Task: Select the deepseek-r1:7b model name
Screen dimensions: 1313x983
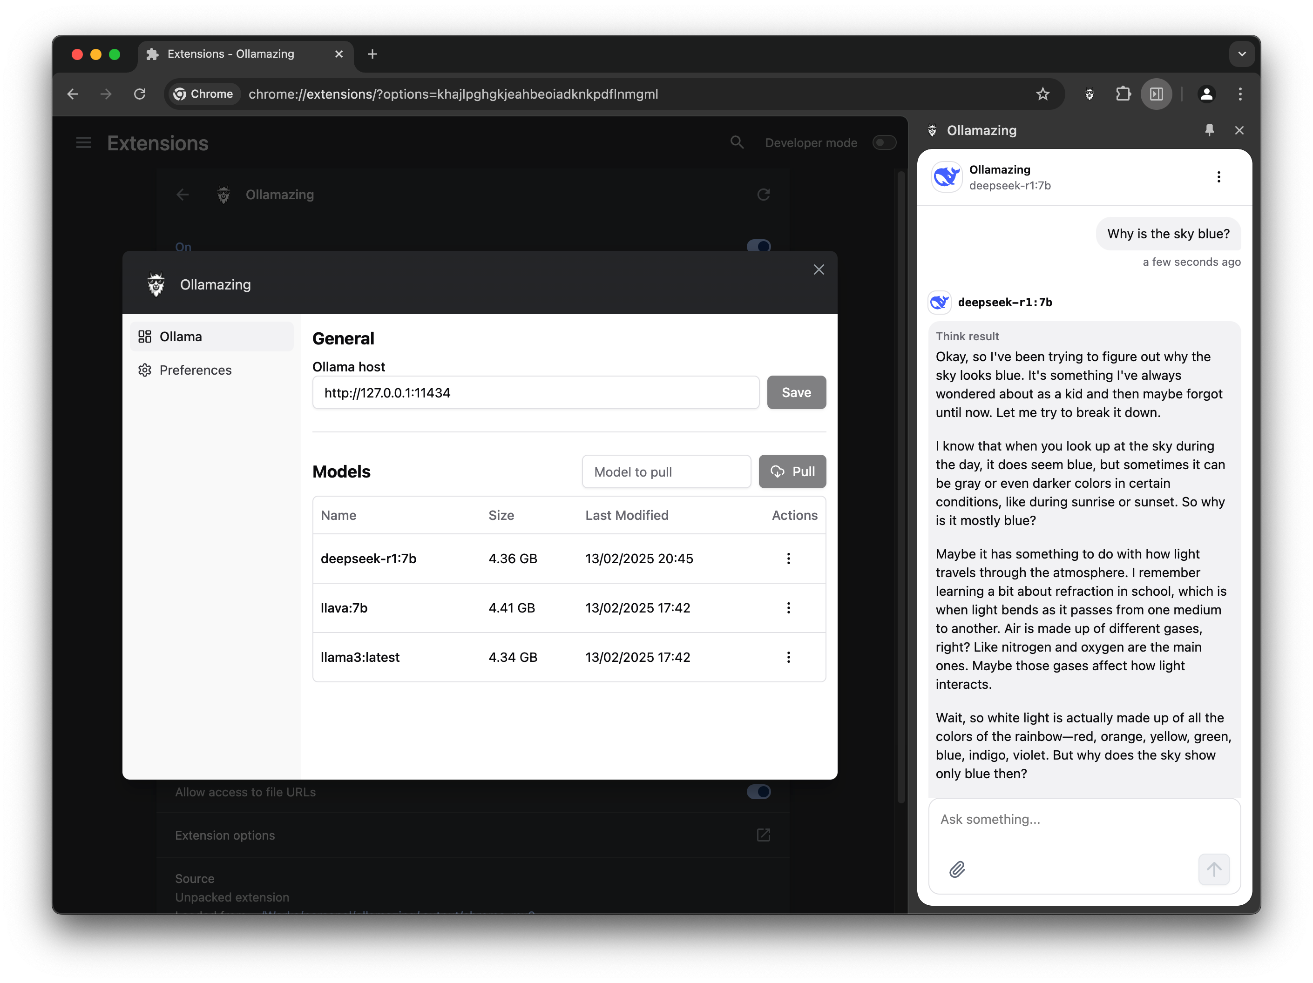Action: (x=369, y=558)
